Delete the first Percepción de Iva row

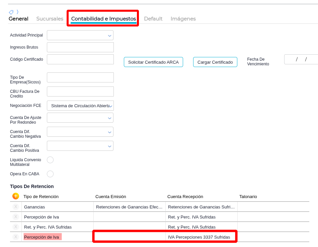click(16, 217)
